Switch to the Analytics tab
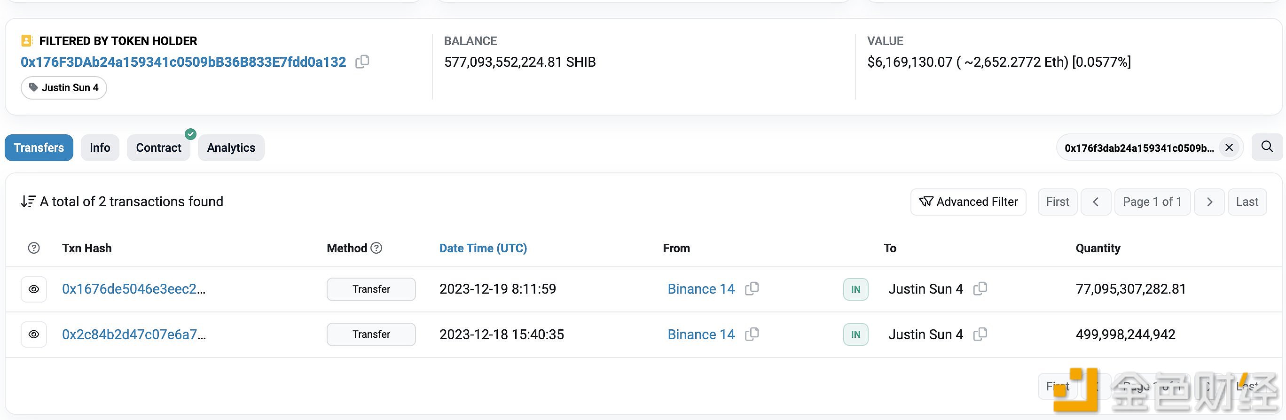 (231, 148)
